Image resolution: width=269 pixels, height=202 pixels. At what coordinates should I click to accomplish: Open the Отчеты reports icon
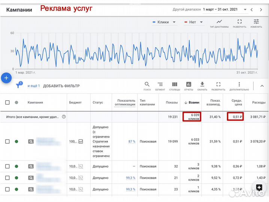188,84
